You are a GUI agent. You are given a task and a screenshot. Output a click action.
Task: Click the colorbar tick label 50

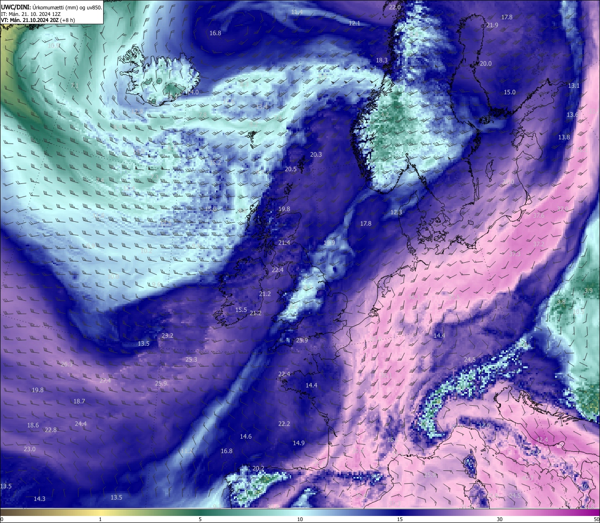[x=596, y=519]
